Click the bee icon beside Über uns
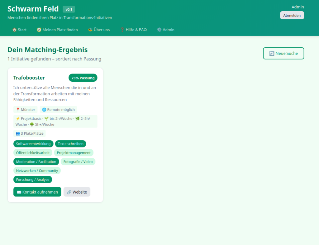The height and width of the screenshot is (245, 319). tap(90, 30)
